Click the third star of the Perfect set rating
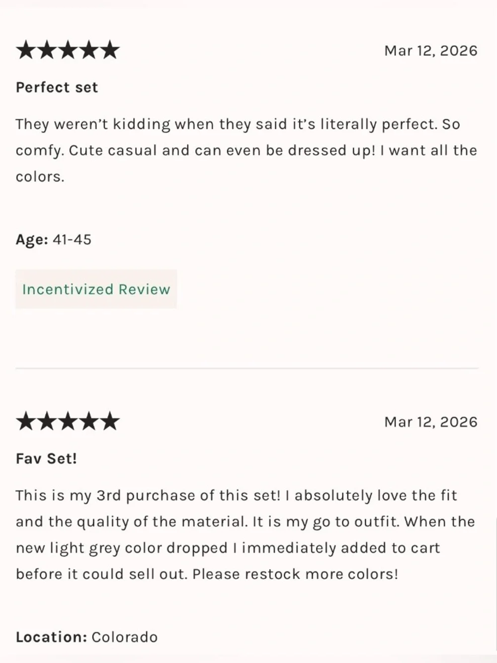This screenshot has width=497, height=663. pyautogui.click(x=68, y=50)
